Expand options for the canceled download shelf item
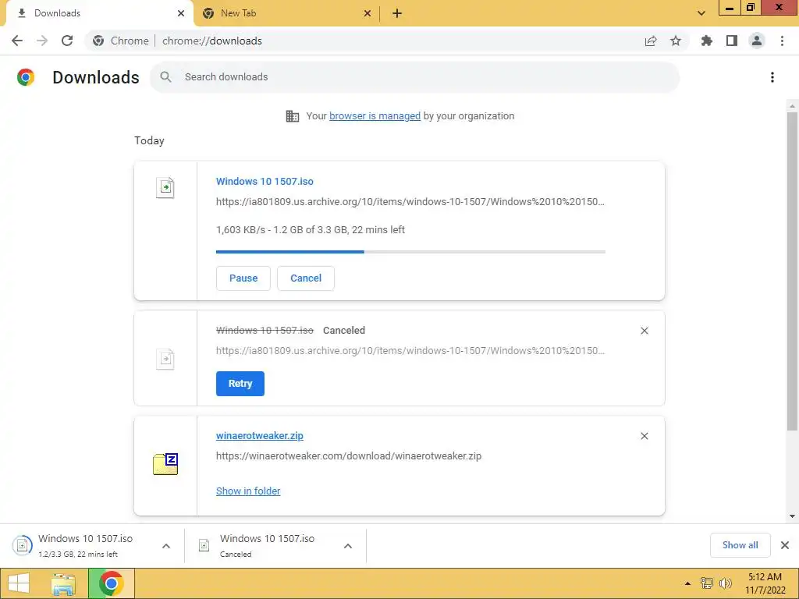 (x=348, y=546)
